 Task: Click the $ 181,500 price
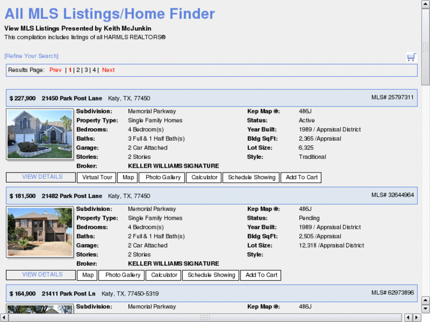(22, 196)
